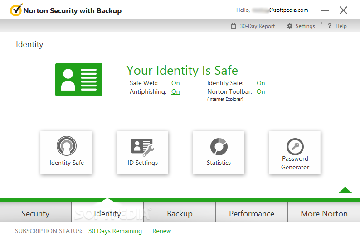The height and width of the screenshot is (240, 360).
Task: Click the SUBSCRIPTION STATUS label
Action: [x=49, y=231]
